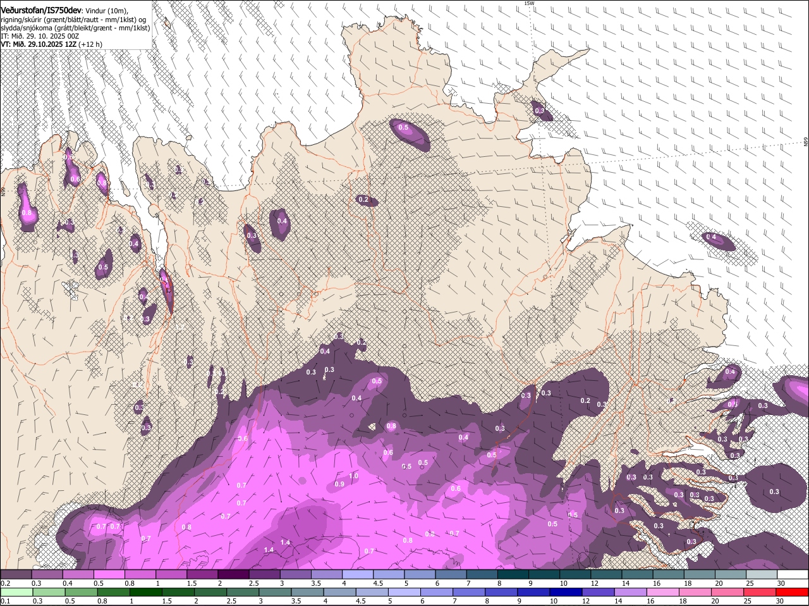Click the Veðurstofan/IS750dev title text
This screenshot has height=606, width=809.
point(41,11)
